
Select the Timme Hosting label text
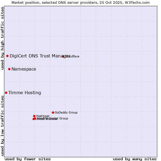tap(25, 93)
